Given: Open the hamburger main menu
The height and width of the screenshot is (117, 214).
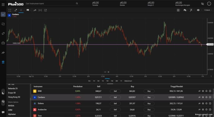Looking at the screenshot, I should point(3,4).
